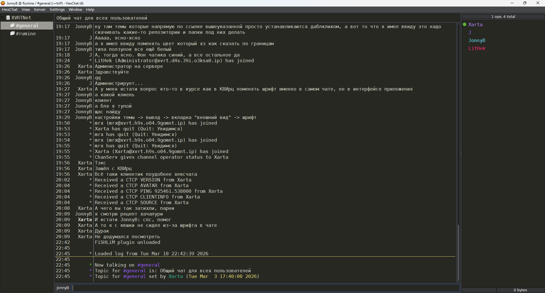
Task: Click the #general link in 'Now talking on' line
Action: pos(148,265)
